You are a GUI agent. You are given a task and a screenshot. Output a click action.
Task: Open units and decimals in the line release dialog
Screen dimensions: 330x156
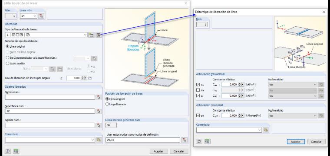[16, 151]
